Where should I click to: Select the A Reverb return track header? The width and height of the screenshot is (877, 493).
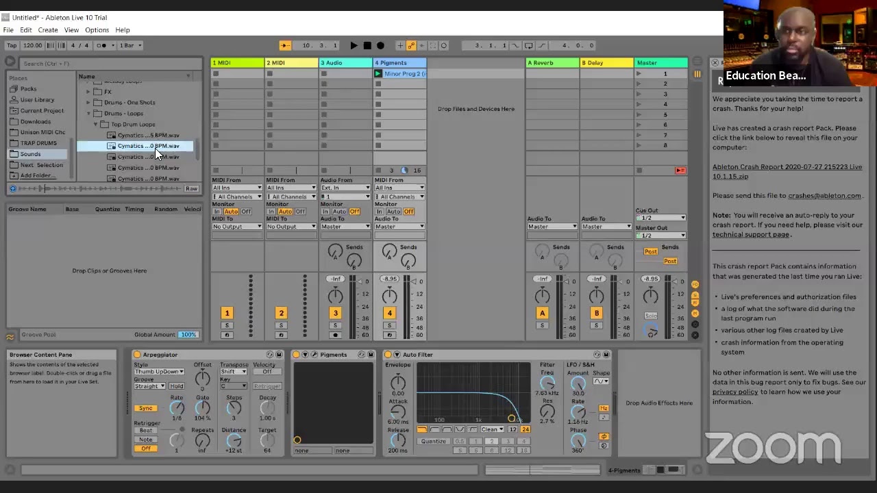coord(552,63)
